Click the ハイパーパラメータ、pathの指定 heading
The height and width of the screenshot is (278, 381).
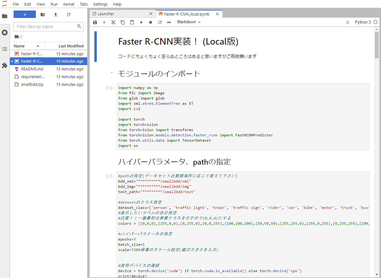point(174,162)
